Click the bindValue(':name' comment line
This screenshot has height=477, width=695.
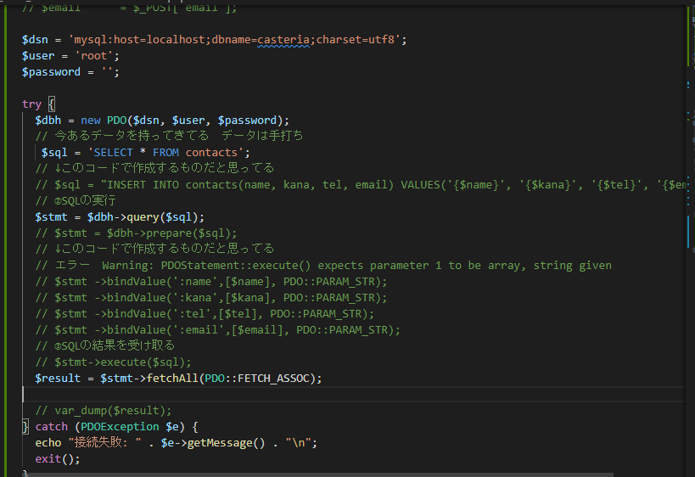(x=211, y=282)
